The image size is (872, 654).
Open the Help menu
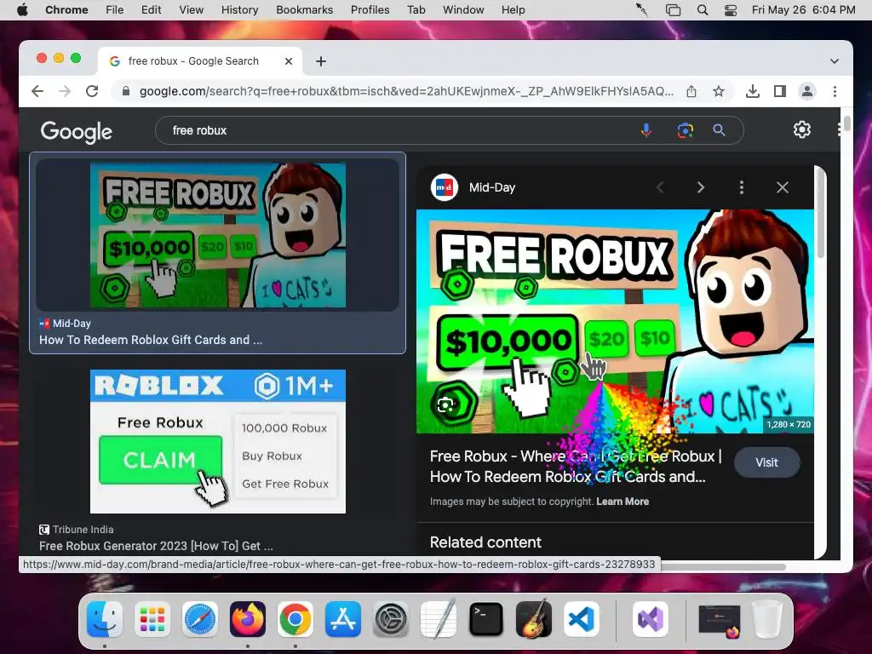(x=513, y=10)
